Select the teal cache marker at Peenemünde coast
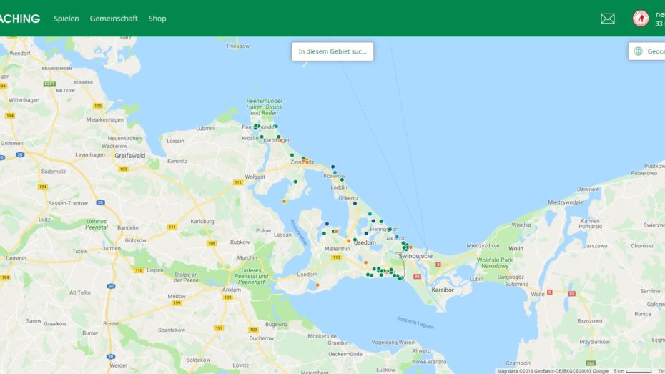Image resolution: width=665 pixels, height=374 pixels. pyautogui.click(x=276, y=127)
